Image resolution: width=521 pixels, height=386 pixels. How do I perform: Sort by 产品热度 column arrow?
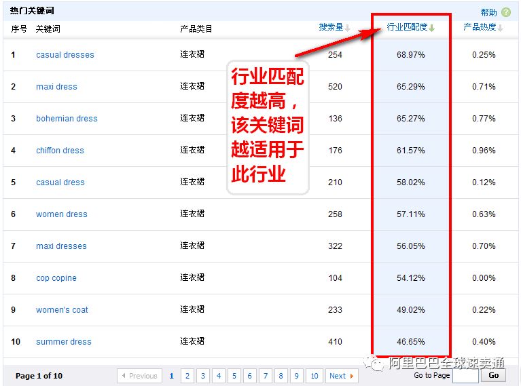[x=501, y=28]
